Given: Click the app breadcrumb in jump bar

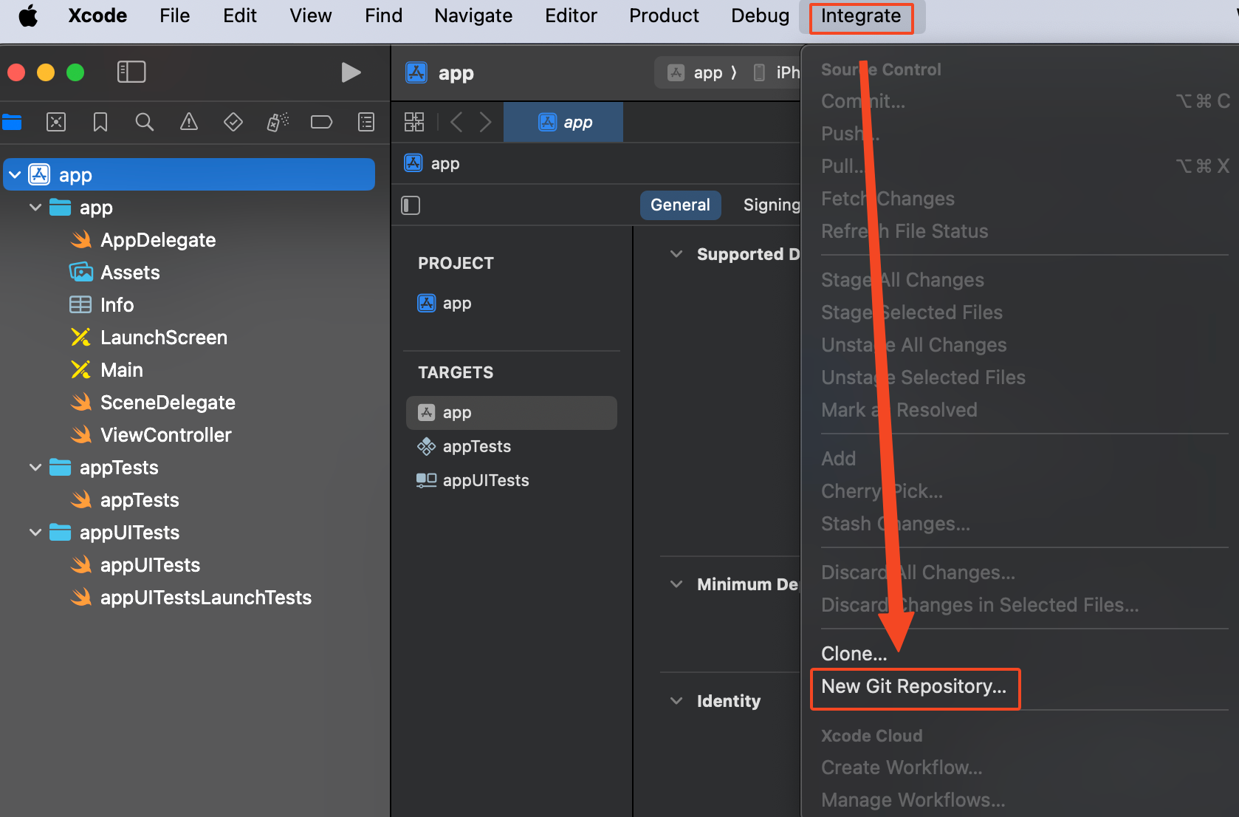Looking at the screenshot, I should [433, 164].
